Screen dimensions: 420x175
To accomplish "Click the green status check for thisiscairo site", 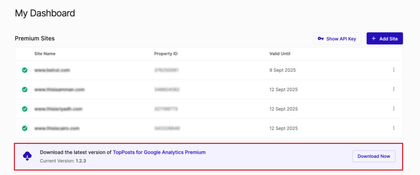I will (x=25, y=128).
